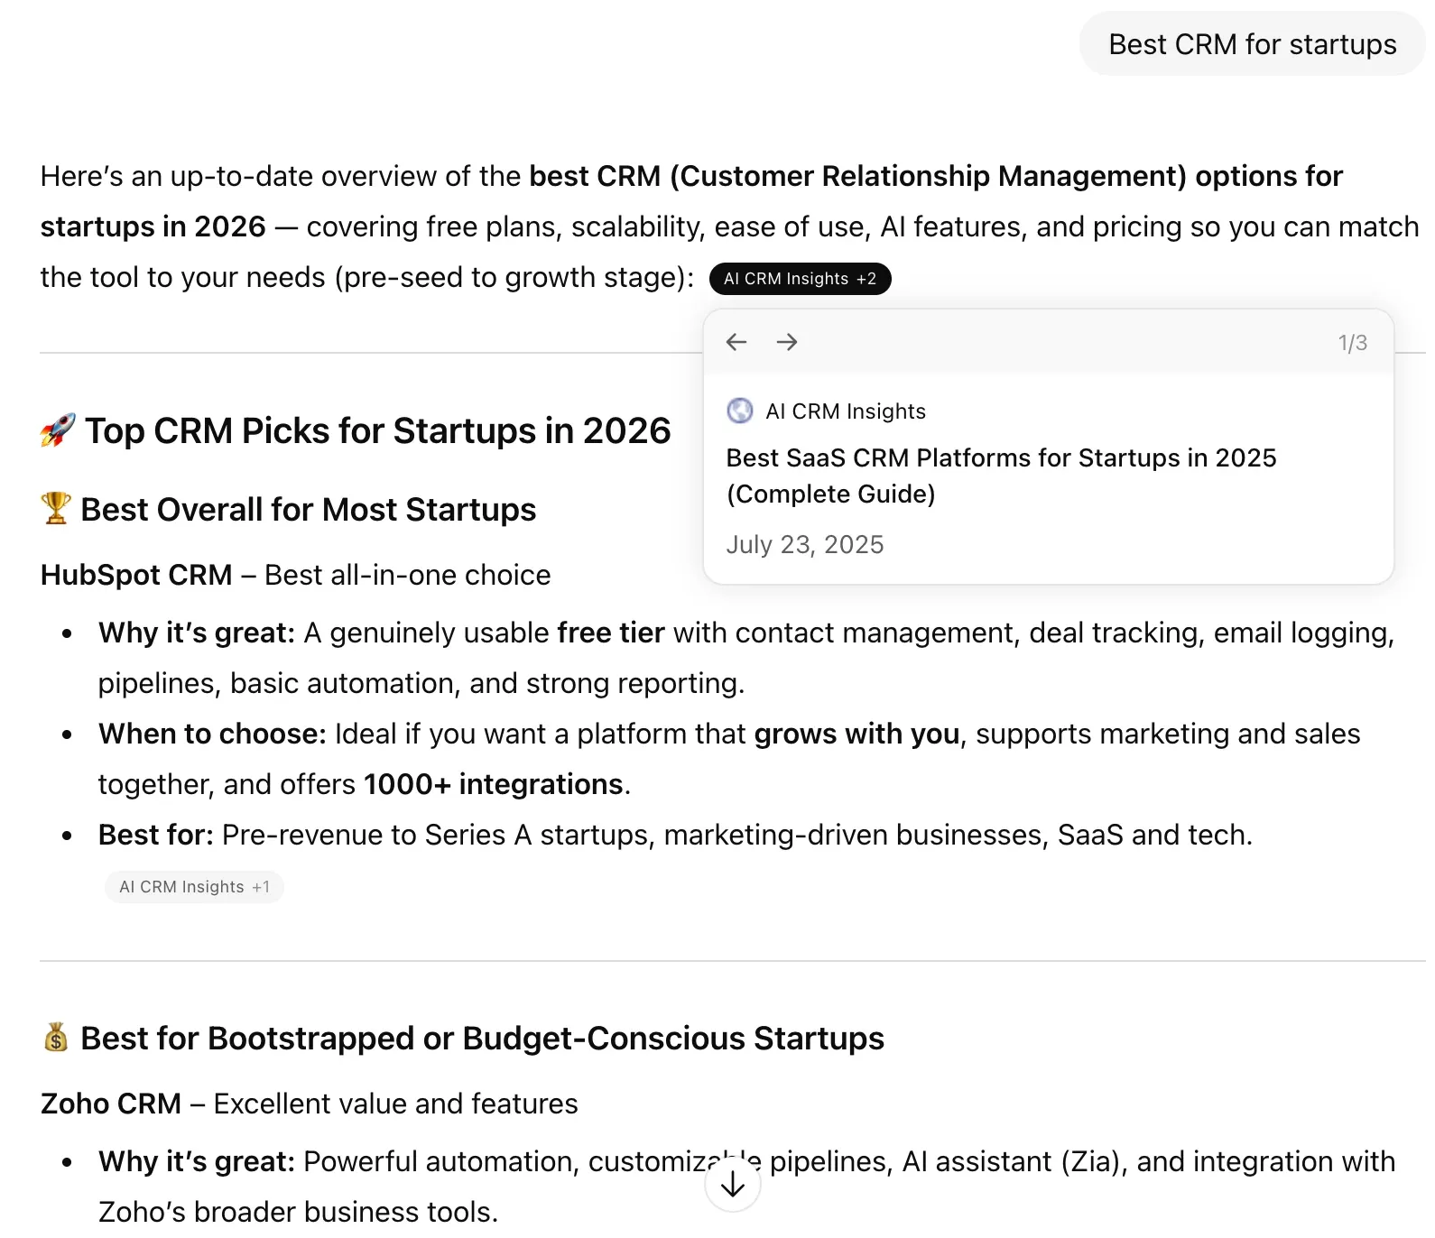Click the 'Top CRM Picks for Startups in 2026' heading
1435x1238 pixels.
click(x=377, y=431)
